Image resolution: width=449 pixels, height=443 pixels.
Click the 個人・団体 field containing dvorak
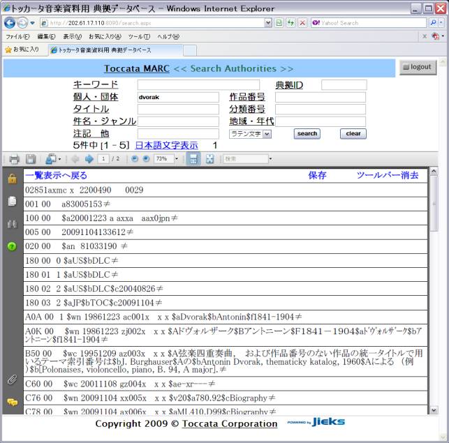pos(178,97)
